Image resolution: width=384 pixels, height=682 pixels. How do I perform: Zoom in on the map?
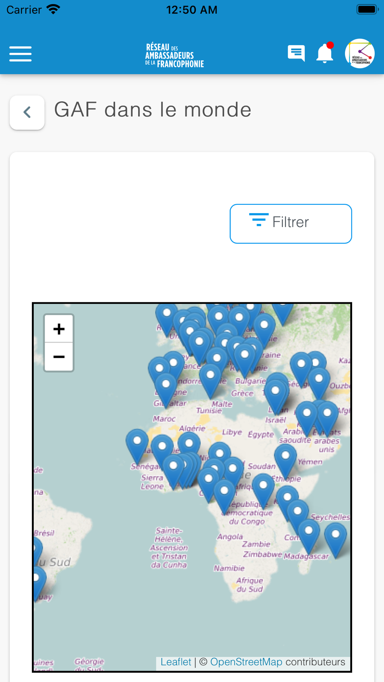pyautogui.click(x=59, y=329)
